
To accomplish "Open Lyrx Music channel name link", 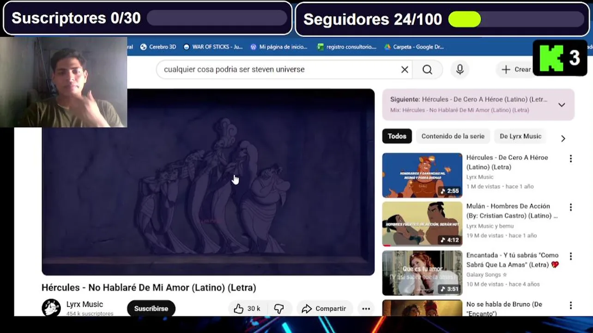I will [x=85, y=304].
